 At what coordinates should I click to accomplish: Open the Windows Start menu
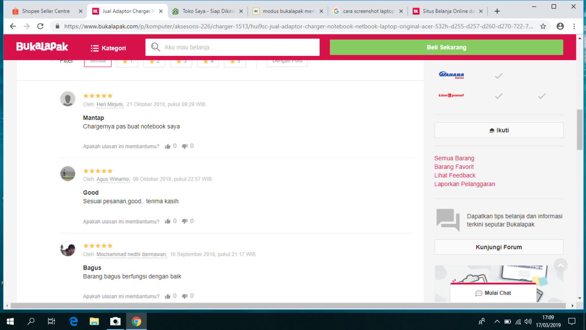pyautogui.click(x=10, y=321)
